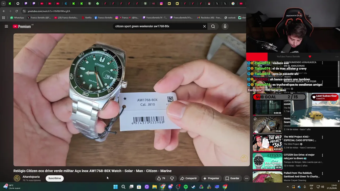
Task: Open Discord from the taskbar
Action: pyautogui.click(x=170, y=187)
